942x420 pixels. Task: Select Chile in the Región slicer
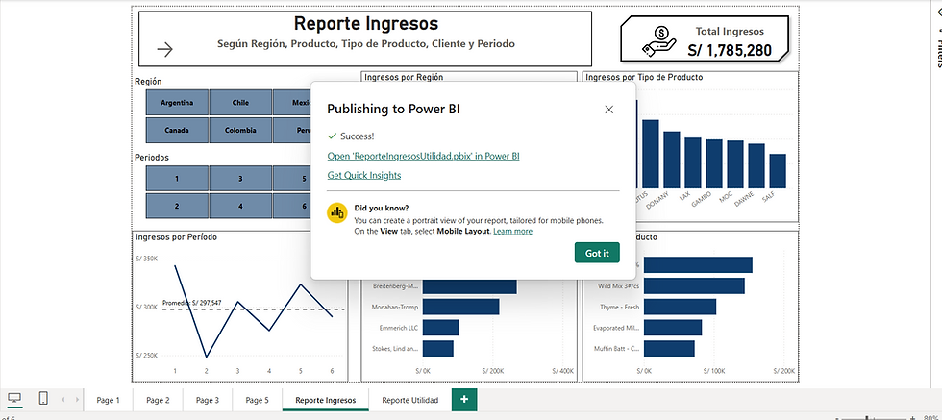pos(240,102)
